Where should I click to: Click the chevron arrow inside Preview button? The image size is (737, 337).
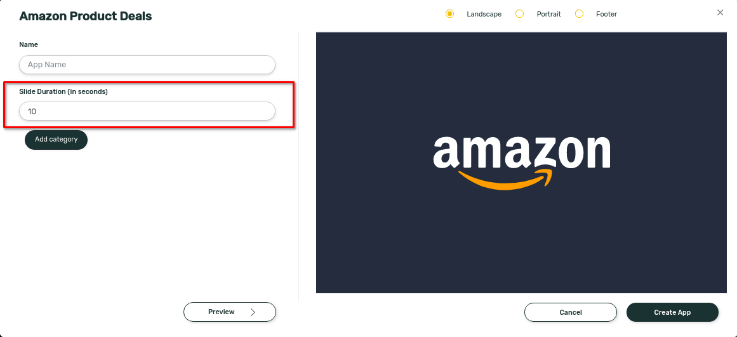click(x=253, y=312)
